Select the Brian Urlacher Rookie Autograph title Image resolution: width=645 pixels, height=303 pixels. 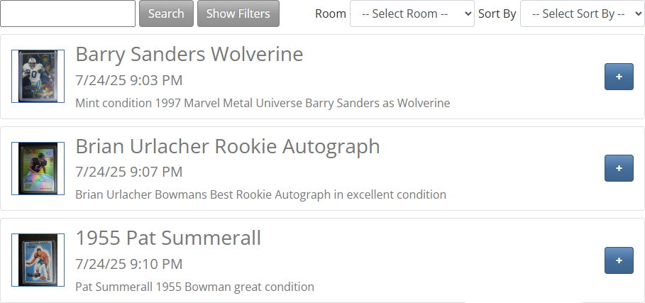point(227,146)
